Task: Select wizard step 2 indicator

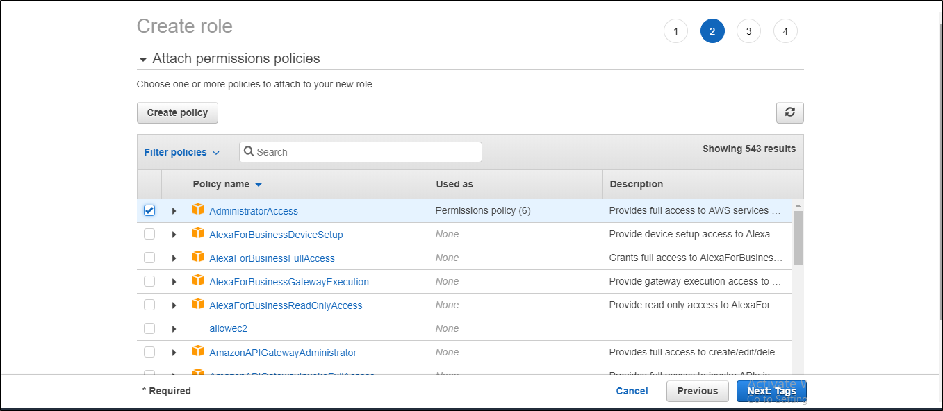Action: (712, 31)
